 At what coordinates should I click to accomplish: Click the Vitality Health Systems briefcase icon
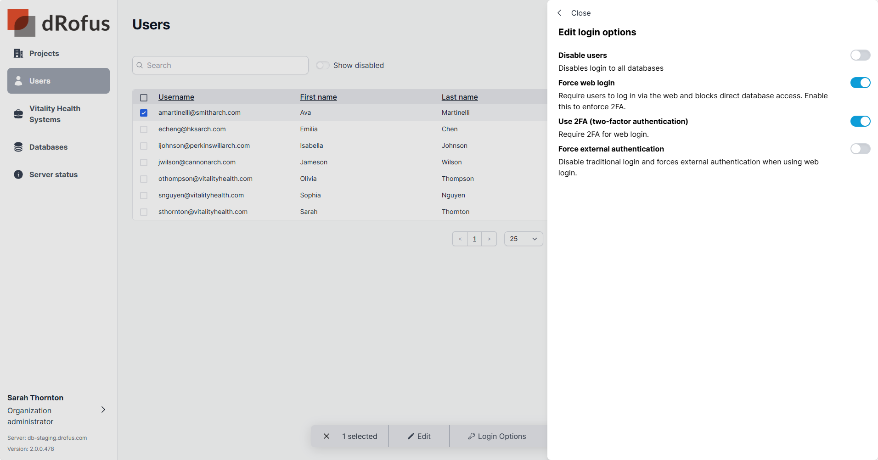tap(18, 114)
